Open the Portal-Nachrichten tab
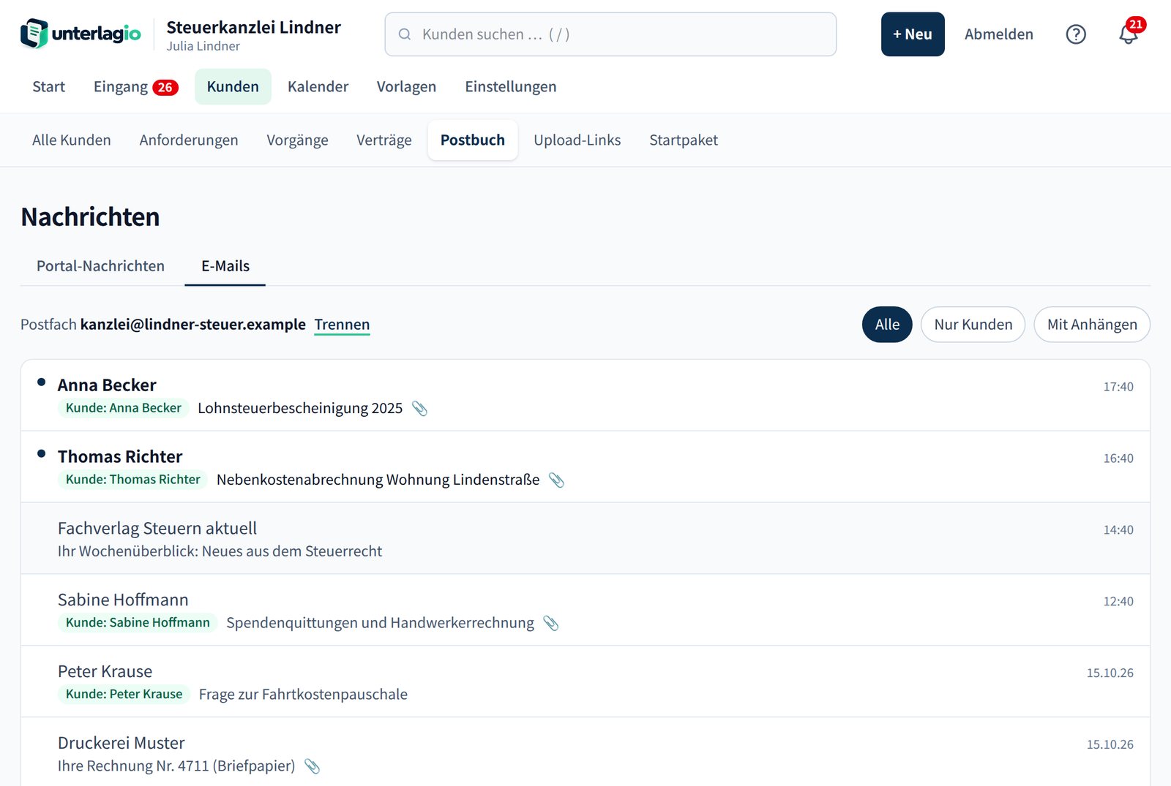This screenshot has height=786, width=1171. point(101,266)
